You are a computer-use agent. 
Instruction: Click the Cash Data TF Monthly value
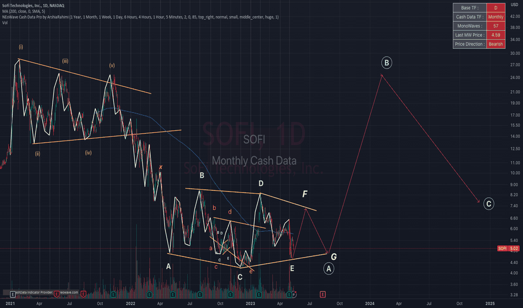(x=496, y=17)
